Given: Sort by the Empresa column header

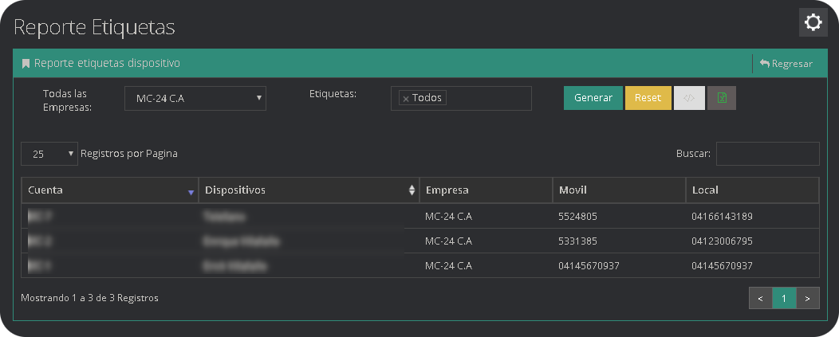Looking at the screenshot, I should pos(485,190).
